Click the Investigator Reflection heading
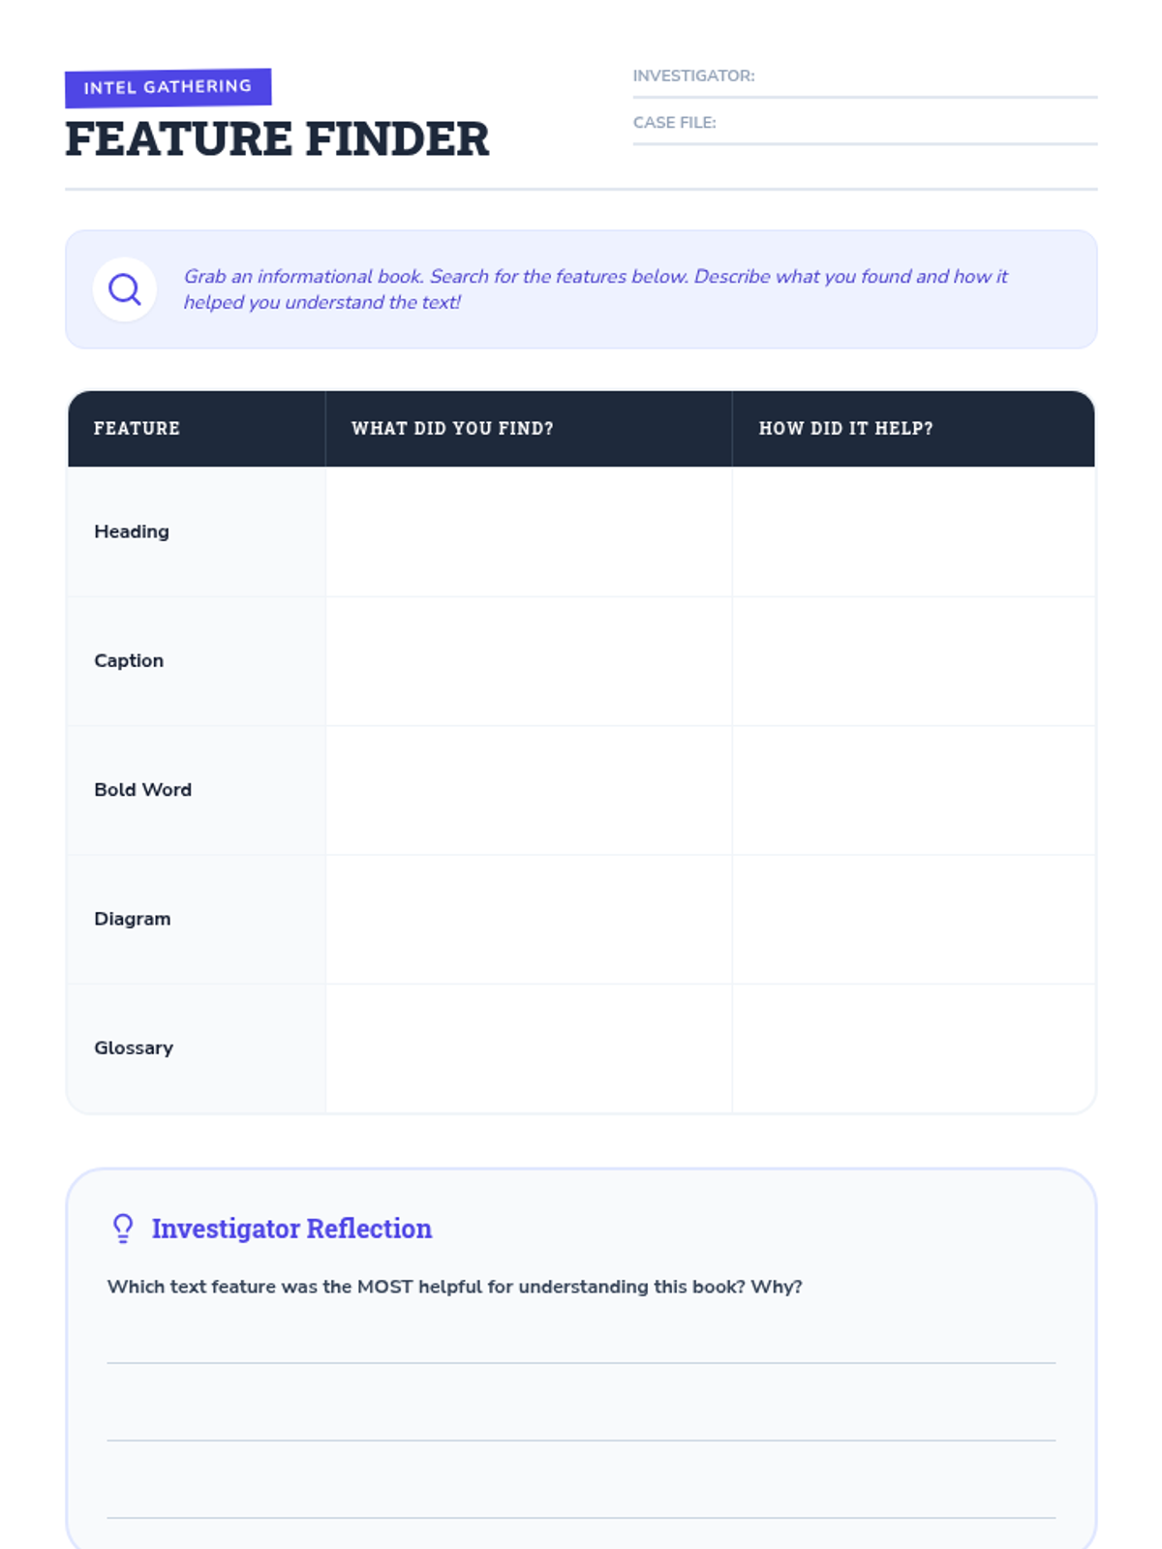 (x=291, y=1229)
